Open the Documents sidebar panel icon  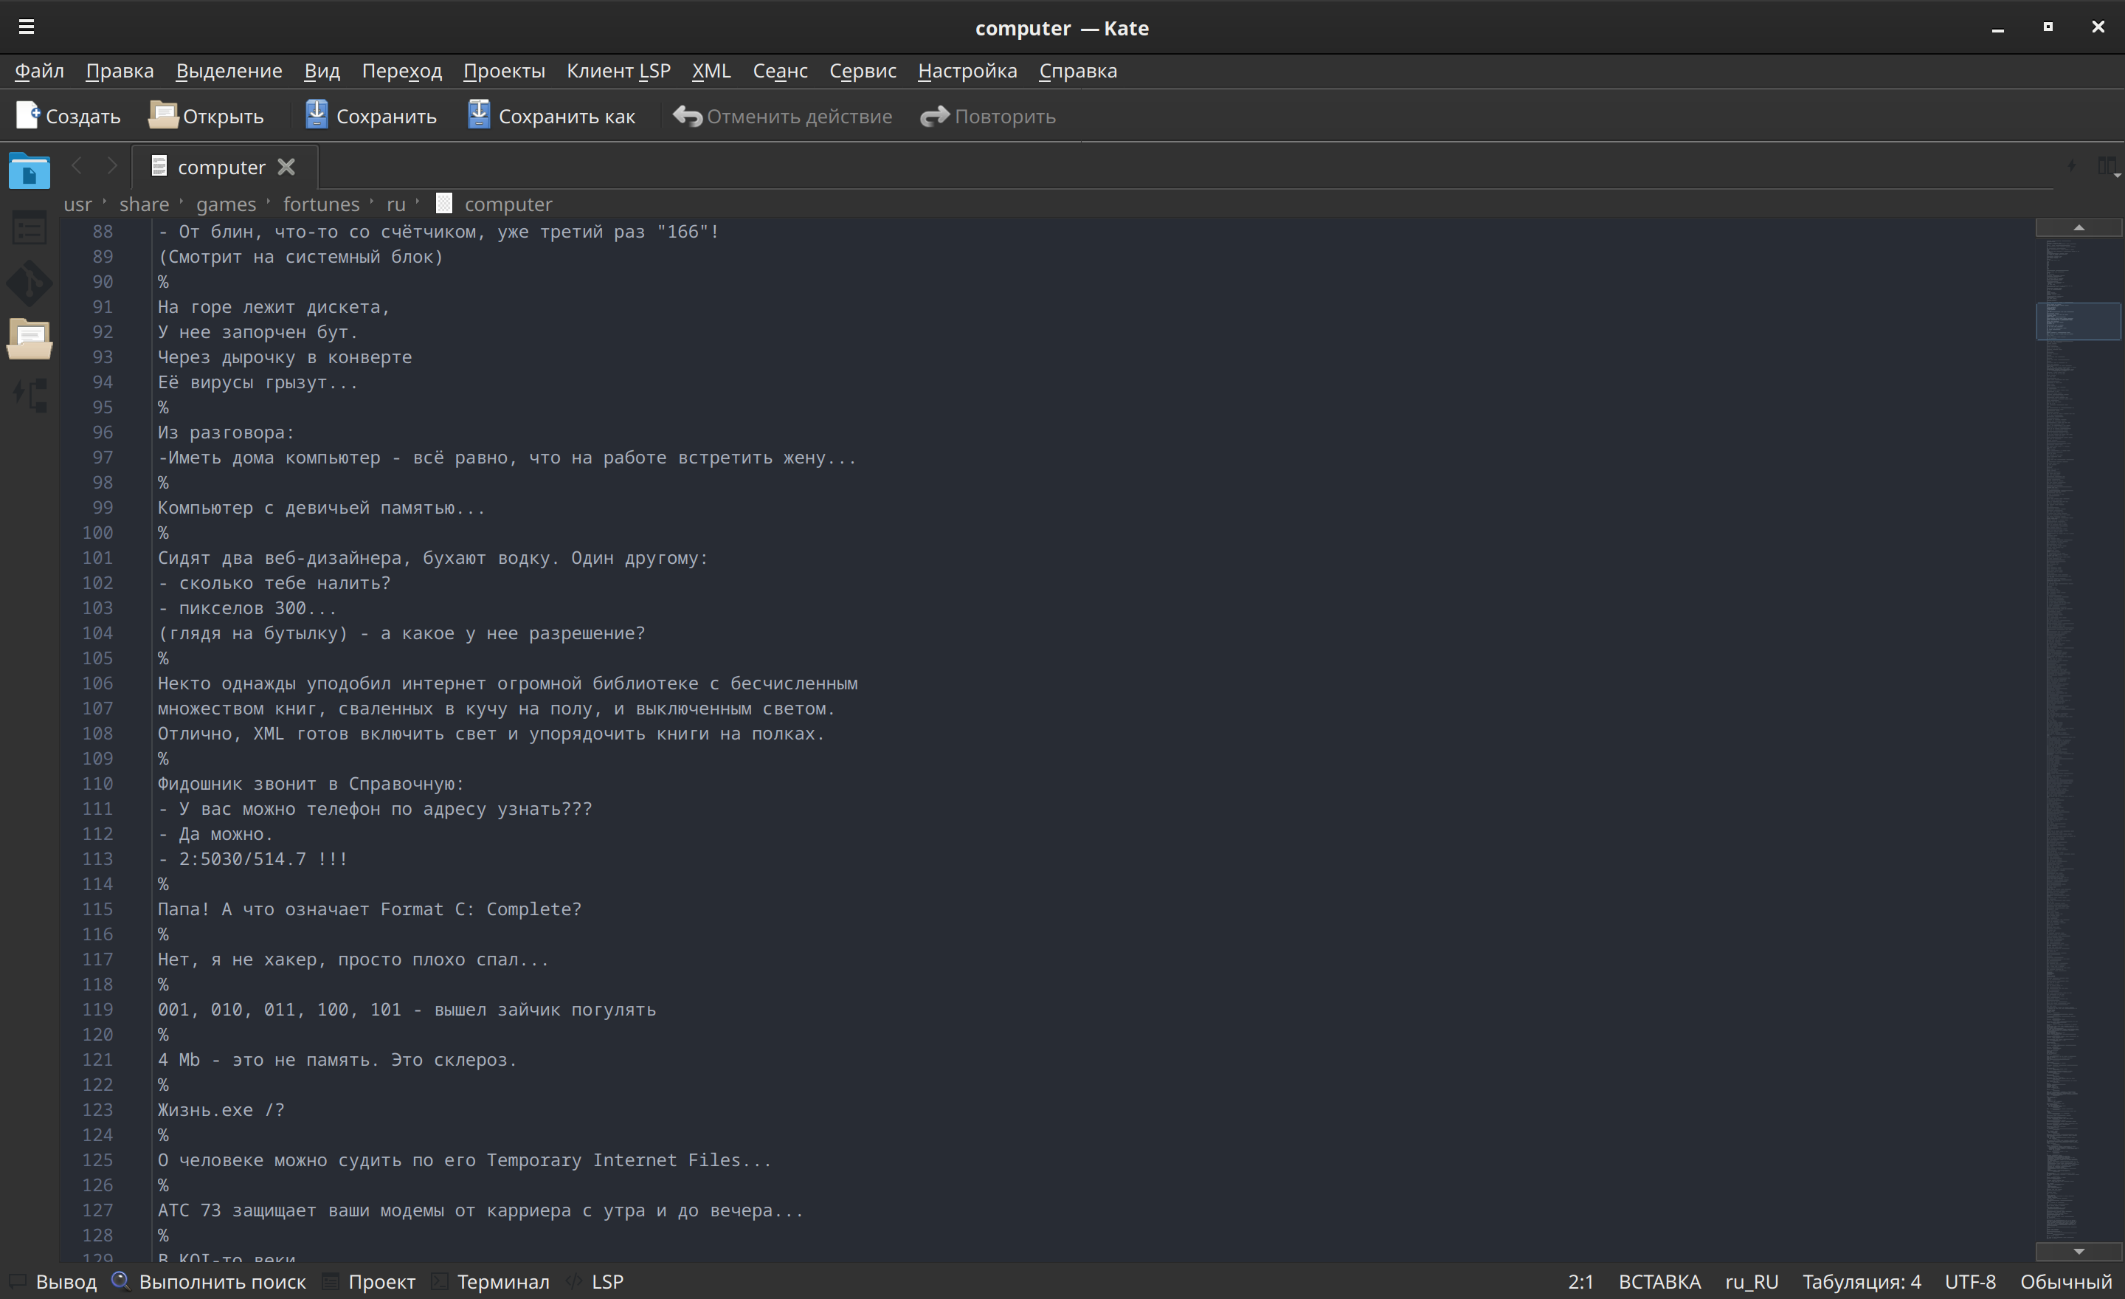point(30,170)
